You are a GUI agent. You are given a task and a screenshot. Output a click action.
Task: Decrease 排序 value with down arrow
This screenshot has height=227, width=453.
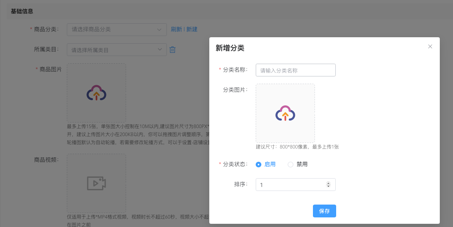coord(329,186)
